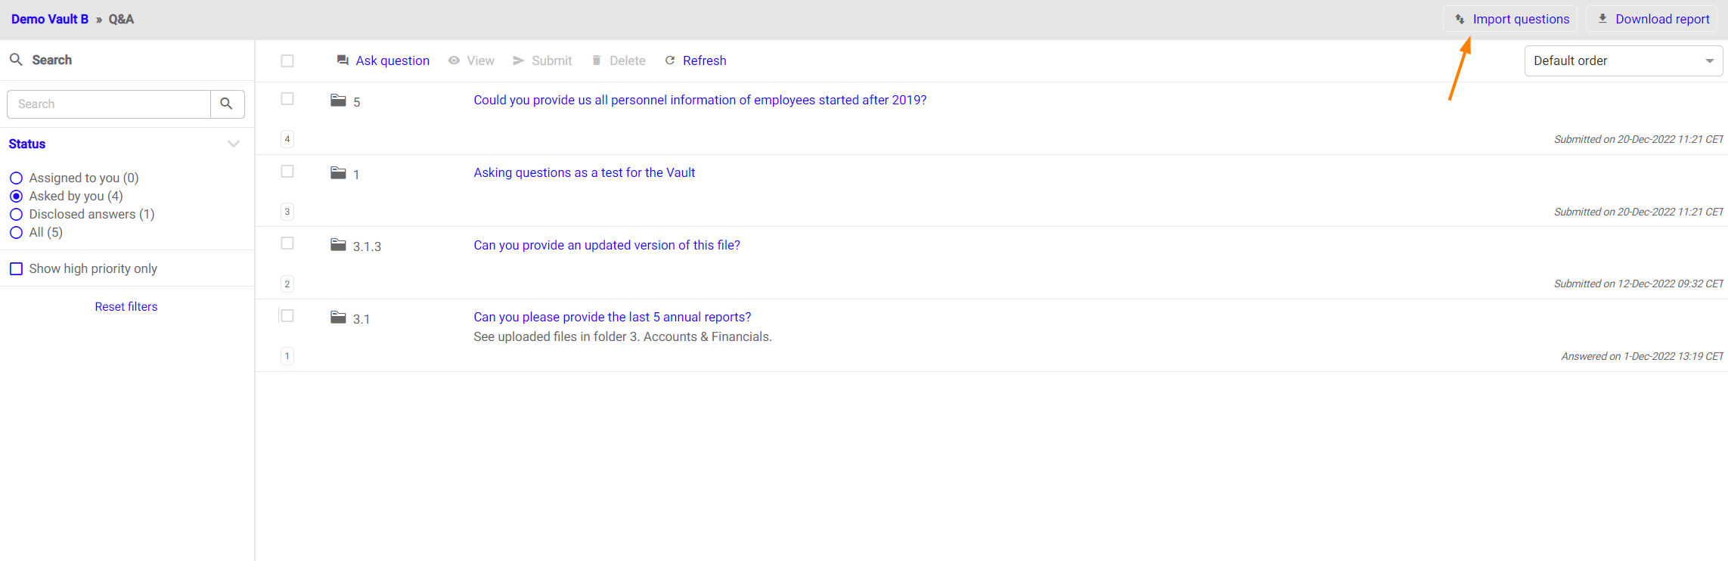Select the All (5) status filter
The image size is (1728, 561).
(16, 233)
